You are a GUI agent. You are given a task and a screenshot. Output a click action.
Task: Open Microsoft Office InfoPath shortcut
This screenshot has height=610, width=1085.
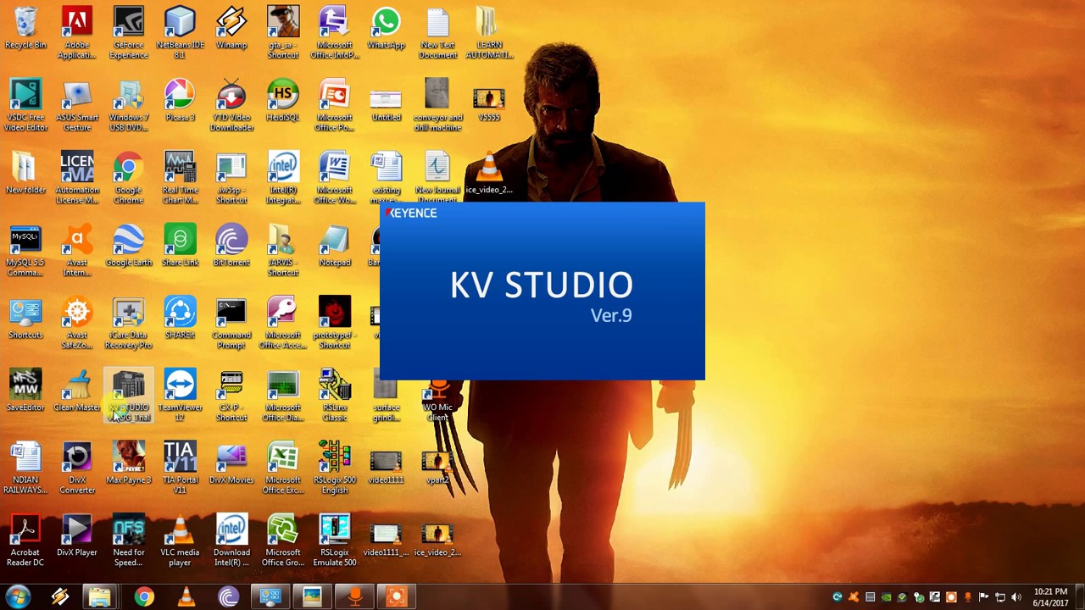(334, 34)
